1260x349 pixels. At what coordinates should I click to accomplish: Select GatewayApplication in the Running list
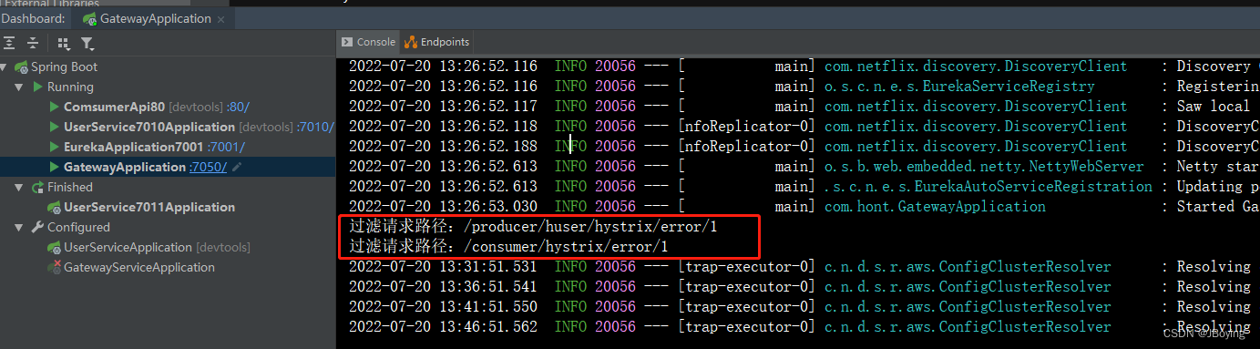[x=125, y=167]
